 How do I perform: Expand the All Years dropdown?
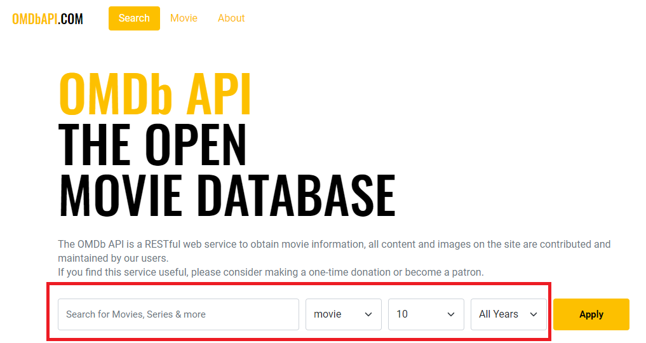[509, 314]
